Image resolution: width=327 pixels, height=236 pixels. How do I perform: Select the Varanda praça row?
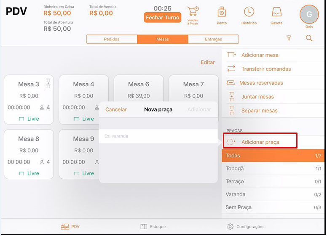coord(273,194)
